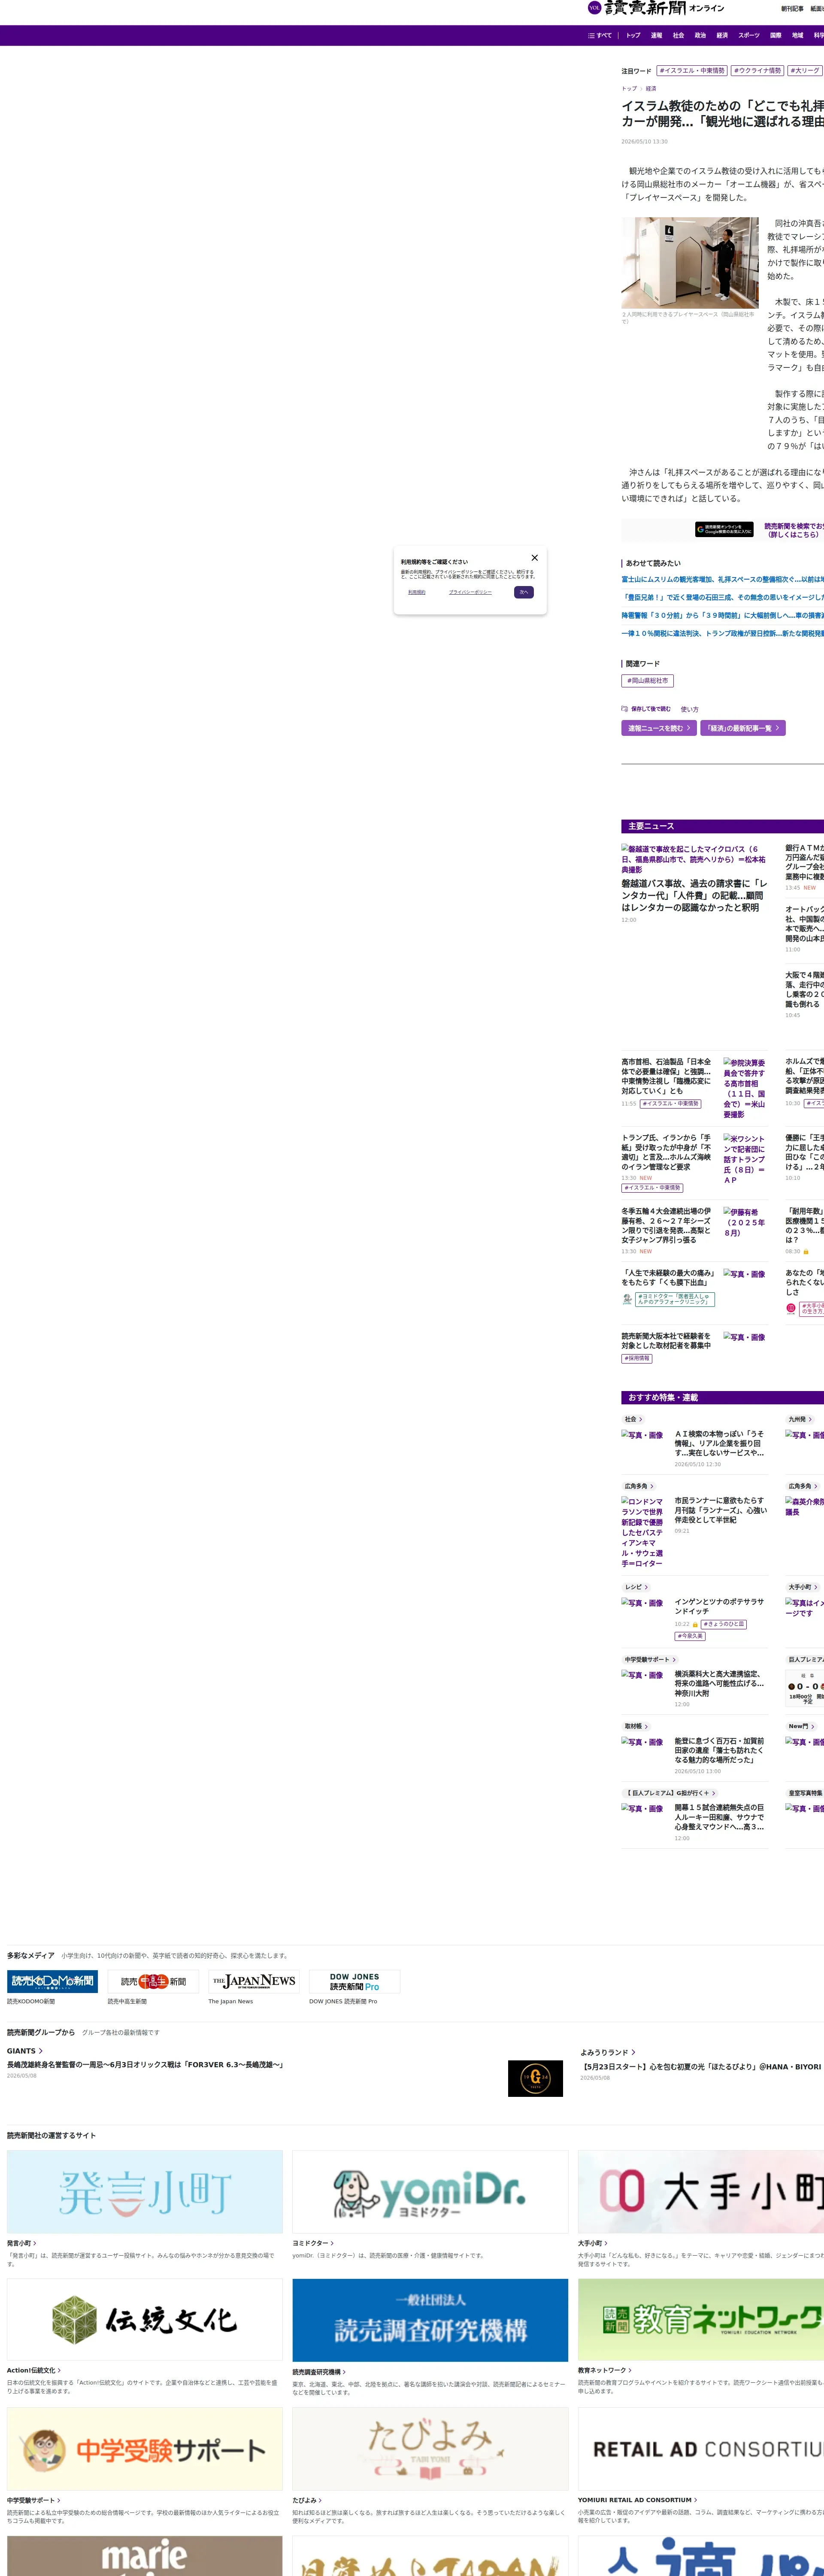Select 社会 in the purple navigation bar
Screen dimensions: 824x2576
coord(678,35)
